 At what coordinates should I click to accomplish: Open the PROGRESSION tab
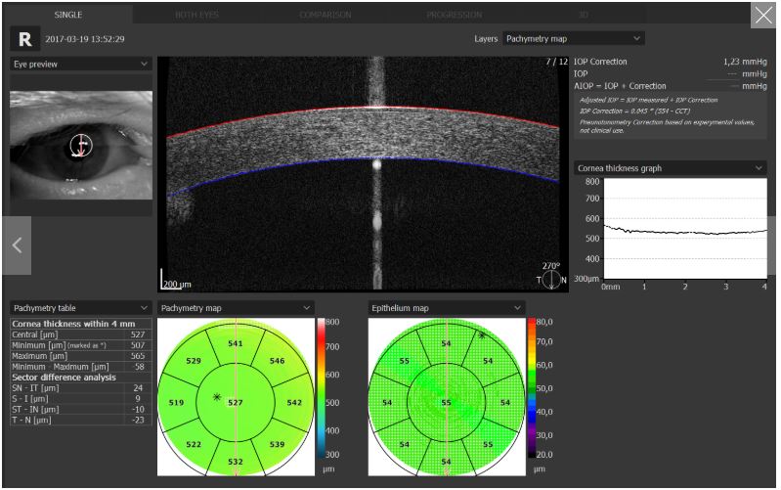coord(454,15)
